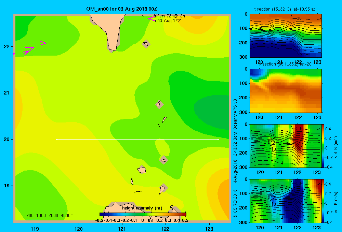The image size is (342, 232).
Task: Click the "s section (33.1..35.2) lat=20" heading
Action: click(x=285, y=64)
